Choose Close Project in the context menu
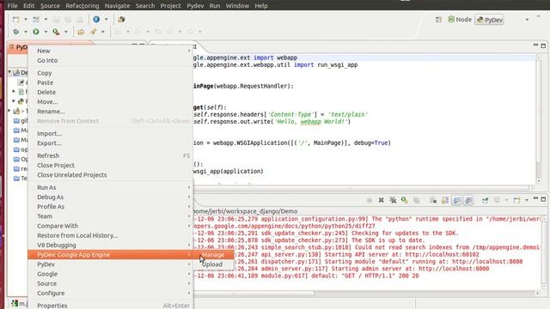Image resolution: width=550 pixels, height=309 pixels. coord(110,165)
